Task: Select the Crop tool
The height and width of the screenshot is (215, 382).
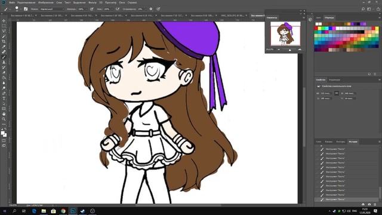Action: (4, 41)
